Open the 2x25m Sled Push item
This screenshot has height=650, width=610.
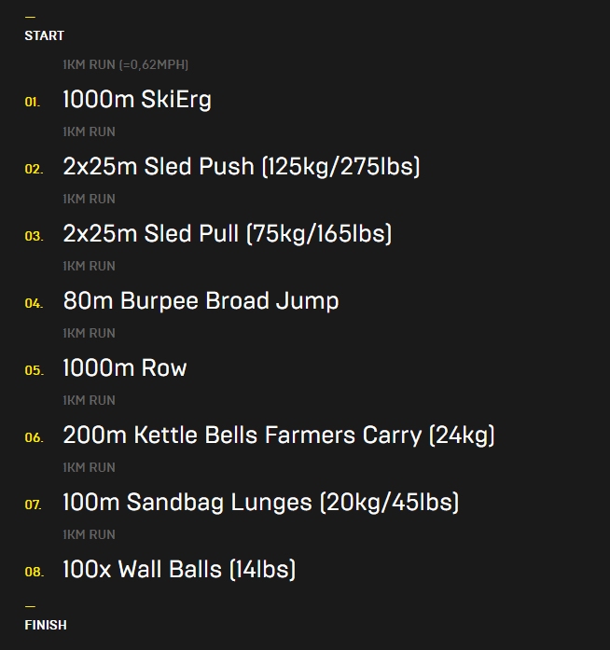[x=242, y=167]
